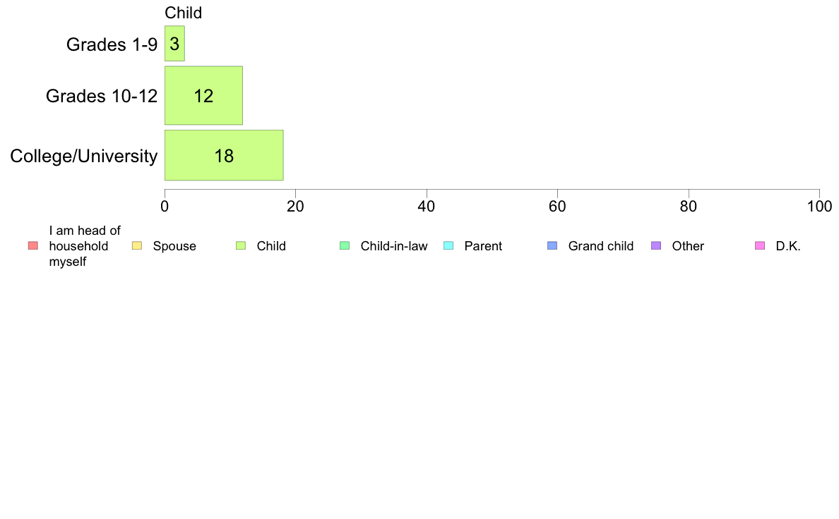Click the Grades 10-12 axis label
The height and width of the screenshot is (519, 839).
tap(102, 96)
